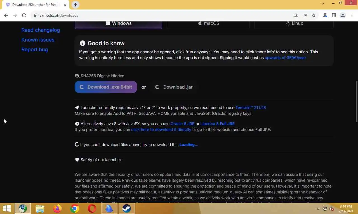Open the Chrome labs flask icon

click(x=325, y=15)
